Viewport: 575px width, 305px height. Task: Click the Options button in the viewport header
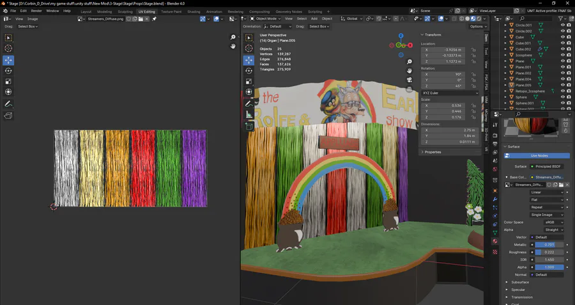pyautogui.click(x=477, y=26)
